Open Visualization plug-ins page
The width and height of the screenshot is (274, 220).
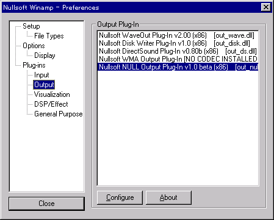click(52, 94)
